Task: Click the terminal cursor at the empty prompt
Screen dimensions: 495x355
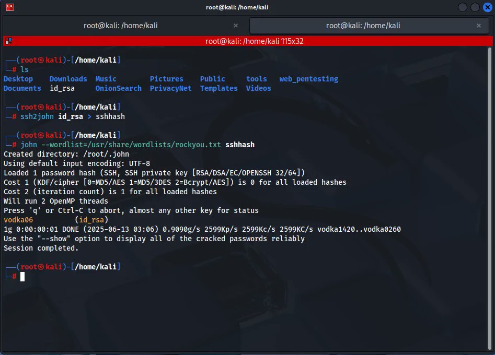Action: click(x=22, y=277)
